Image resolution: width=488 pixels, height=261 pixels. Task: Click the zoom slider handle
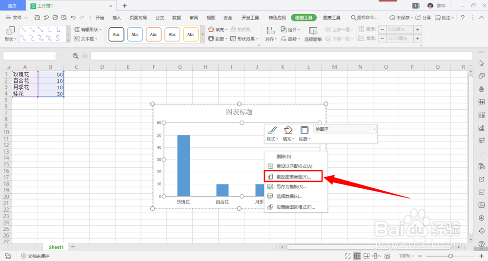pos(450,256)
